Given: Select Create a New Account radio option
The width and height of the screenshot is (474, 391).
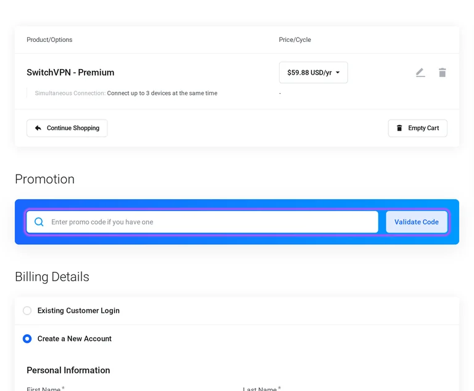Looking at the screenshot, I should (27, 339).
